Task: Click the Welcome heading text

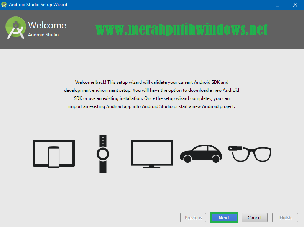Action: coord(47,25)
